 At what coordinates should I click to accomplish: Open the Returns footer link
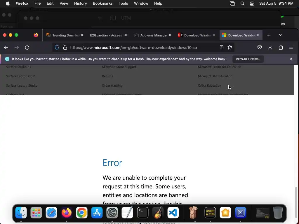coord(107,76)
